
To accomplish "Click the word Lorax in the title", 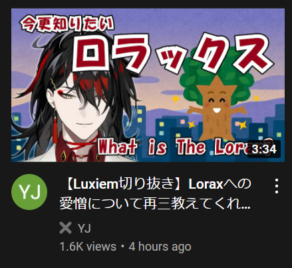I will [206, 184].
